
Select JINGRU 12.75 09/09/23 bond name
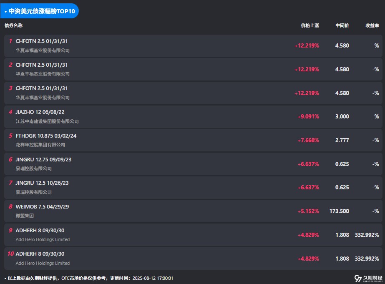pos(43,160)
